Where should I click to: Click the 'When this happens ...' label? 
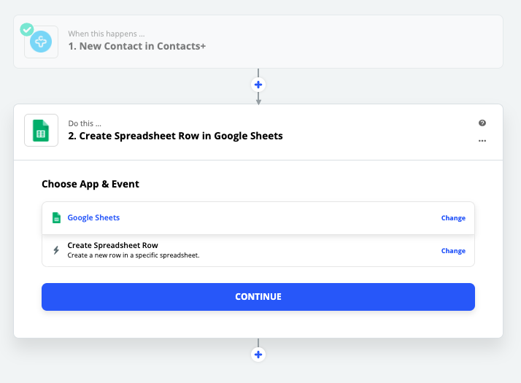[x=107, y=34]
